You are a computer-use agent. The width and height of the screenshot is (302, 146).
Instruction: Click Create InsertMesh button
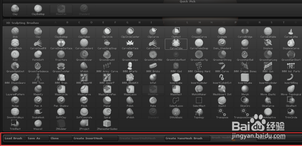point(95,138)
